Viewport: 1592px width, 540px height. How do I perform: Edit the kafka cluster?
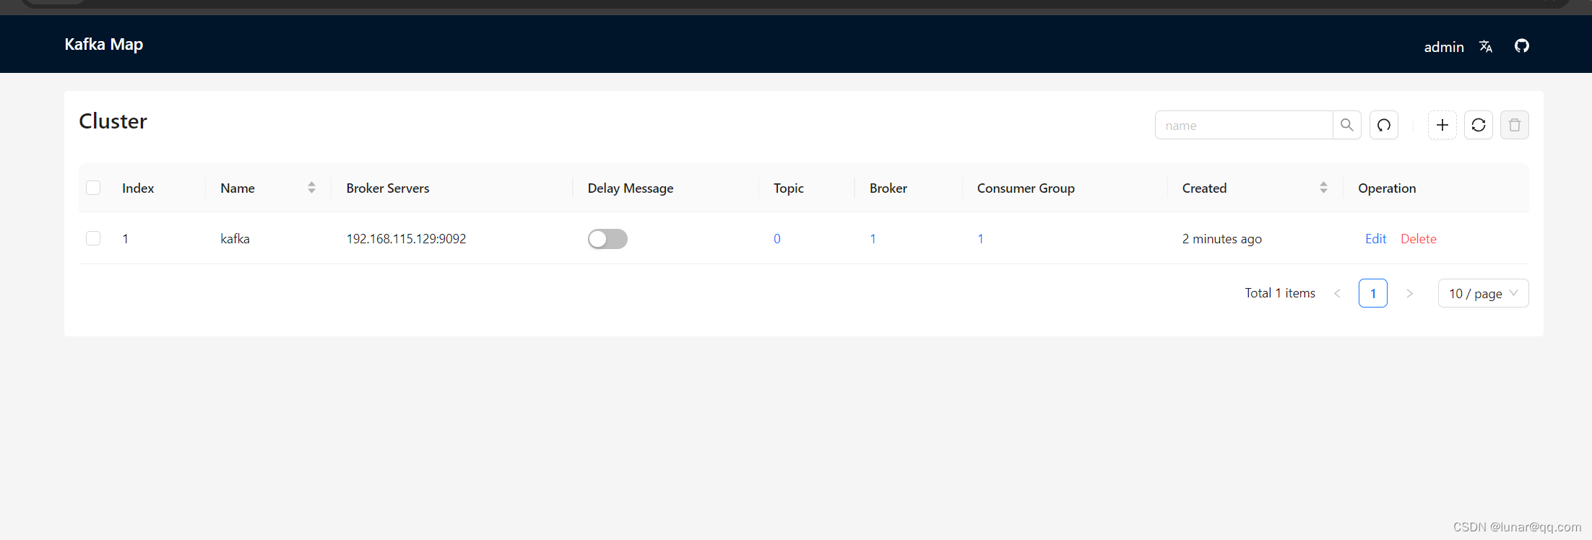[x=1375, y=239]
